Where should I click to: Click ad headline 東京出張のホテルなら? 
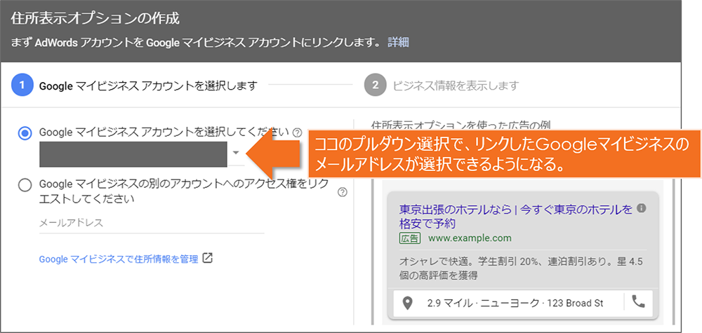tap(516, 216)
